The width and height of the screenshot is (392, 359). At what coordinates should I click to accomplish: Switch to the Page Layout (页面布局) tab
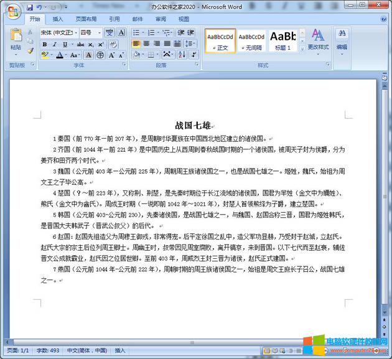pyautogui.click(x=86, y=19)
